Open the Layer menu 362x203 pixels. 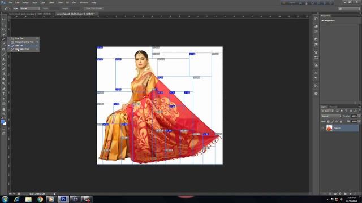(35, 2)
